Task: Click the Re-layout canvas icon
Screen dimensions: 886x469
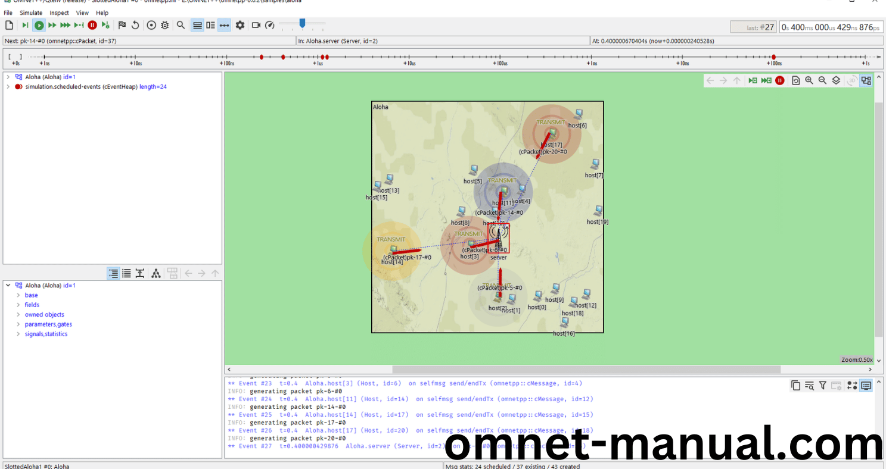Action: click(x=796, y=80)
